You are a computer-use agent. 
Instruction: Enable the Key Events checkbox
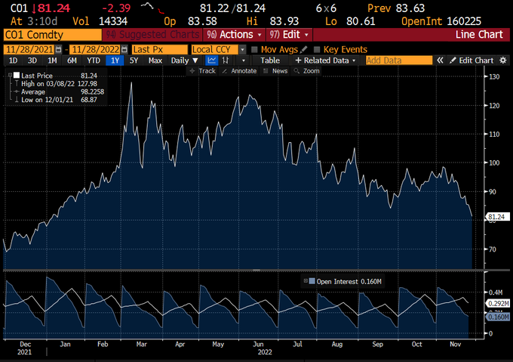316,49
